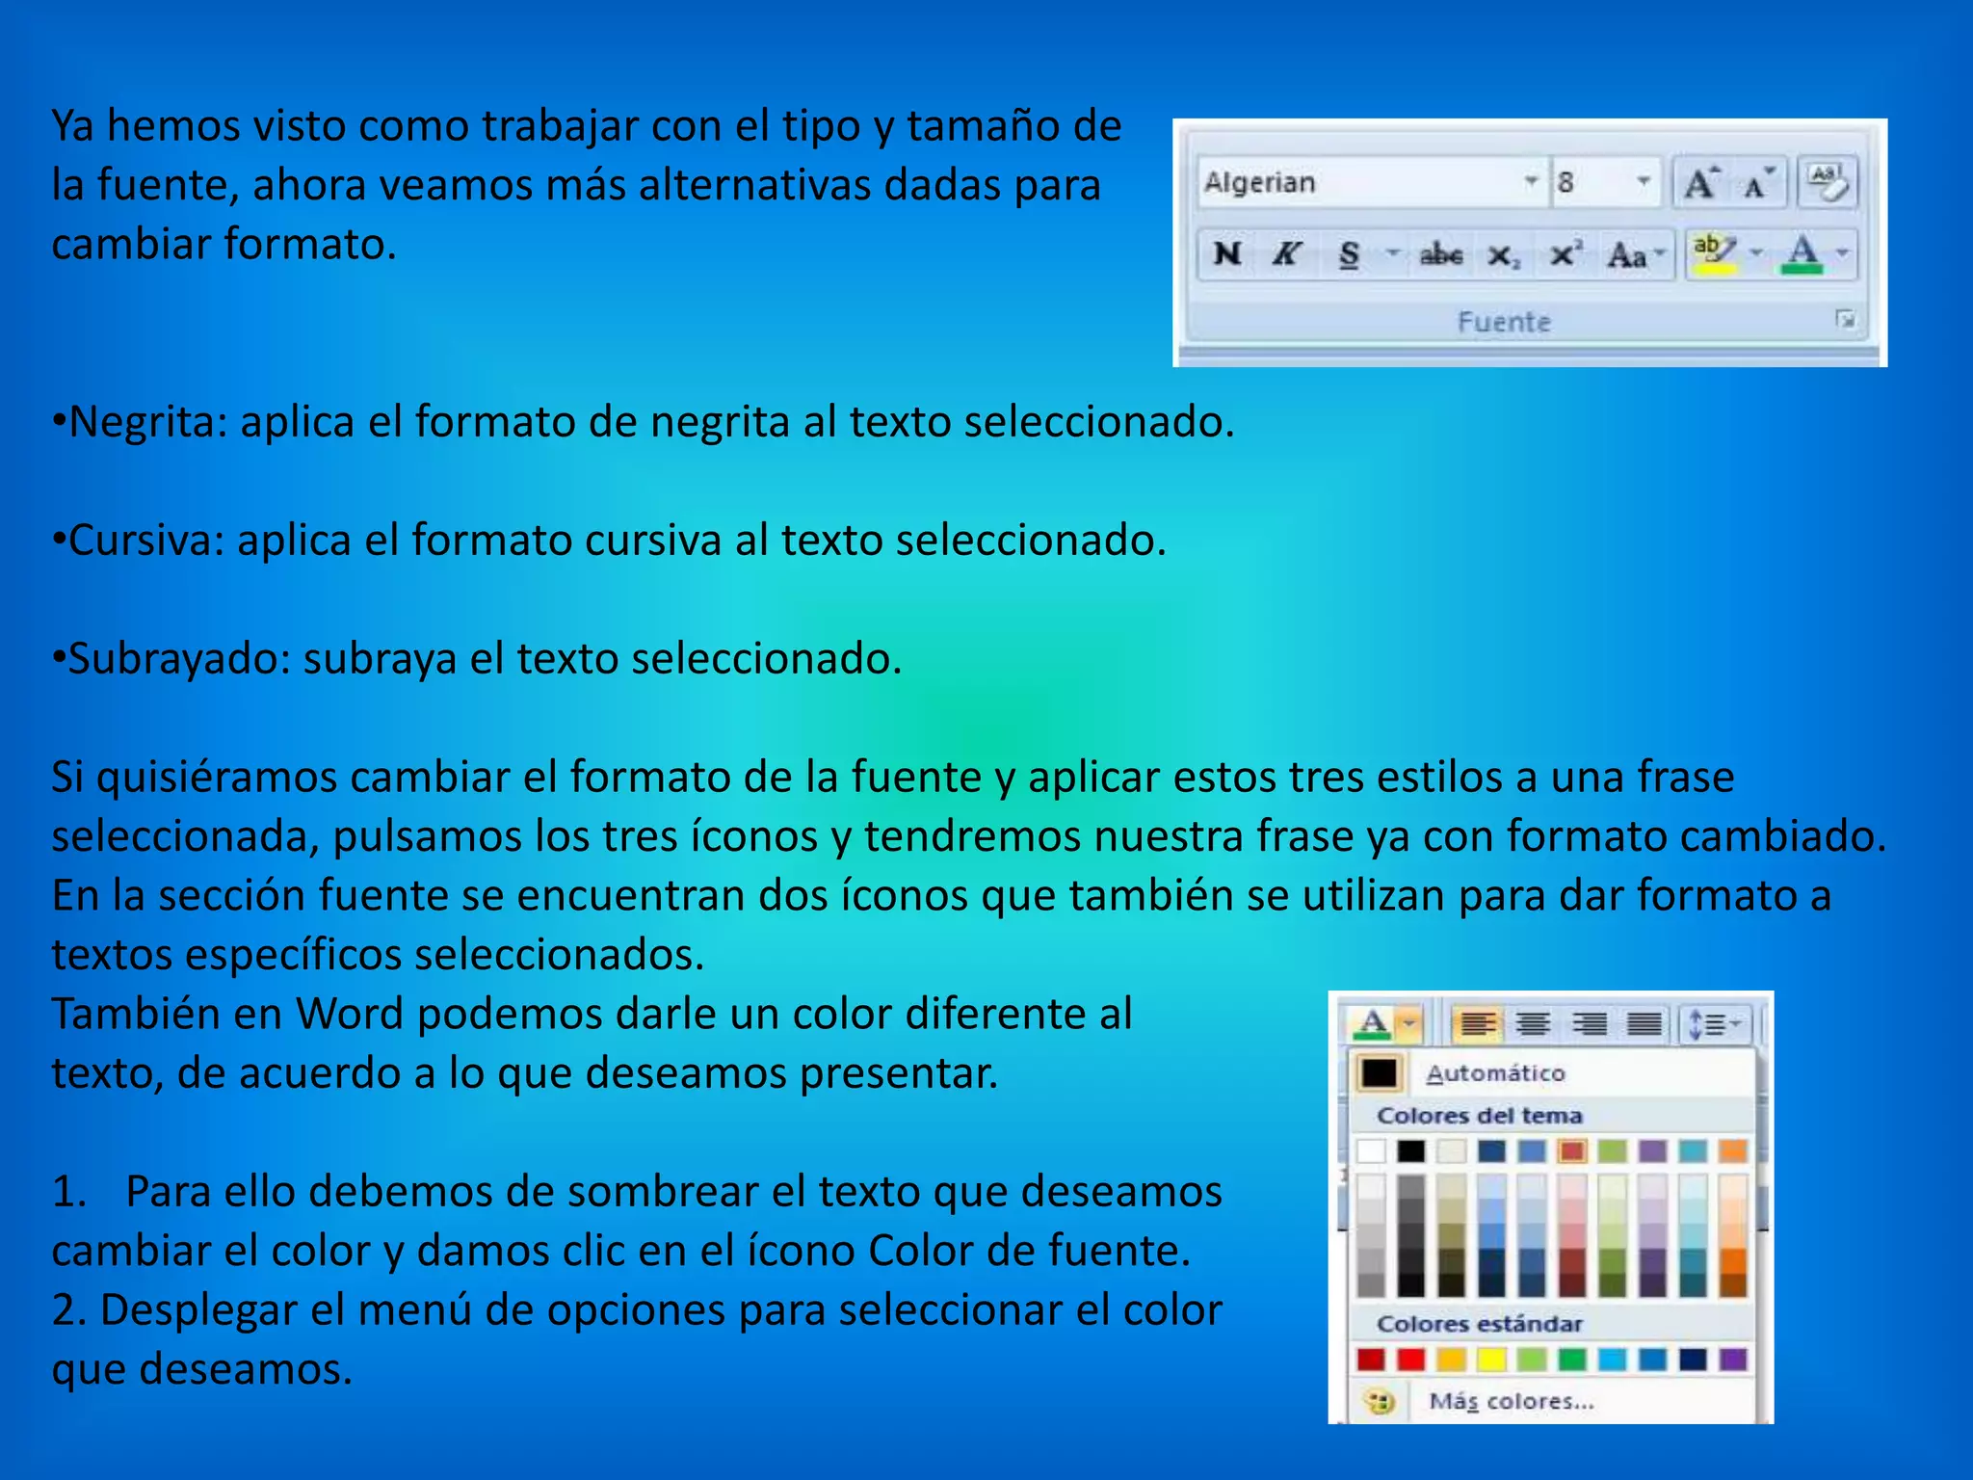Align text left
This screenshot has height=1480, width=1973.
click(x=1476, y=1023)
